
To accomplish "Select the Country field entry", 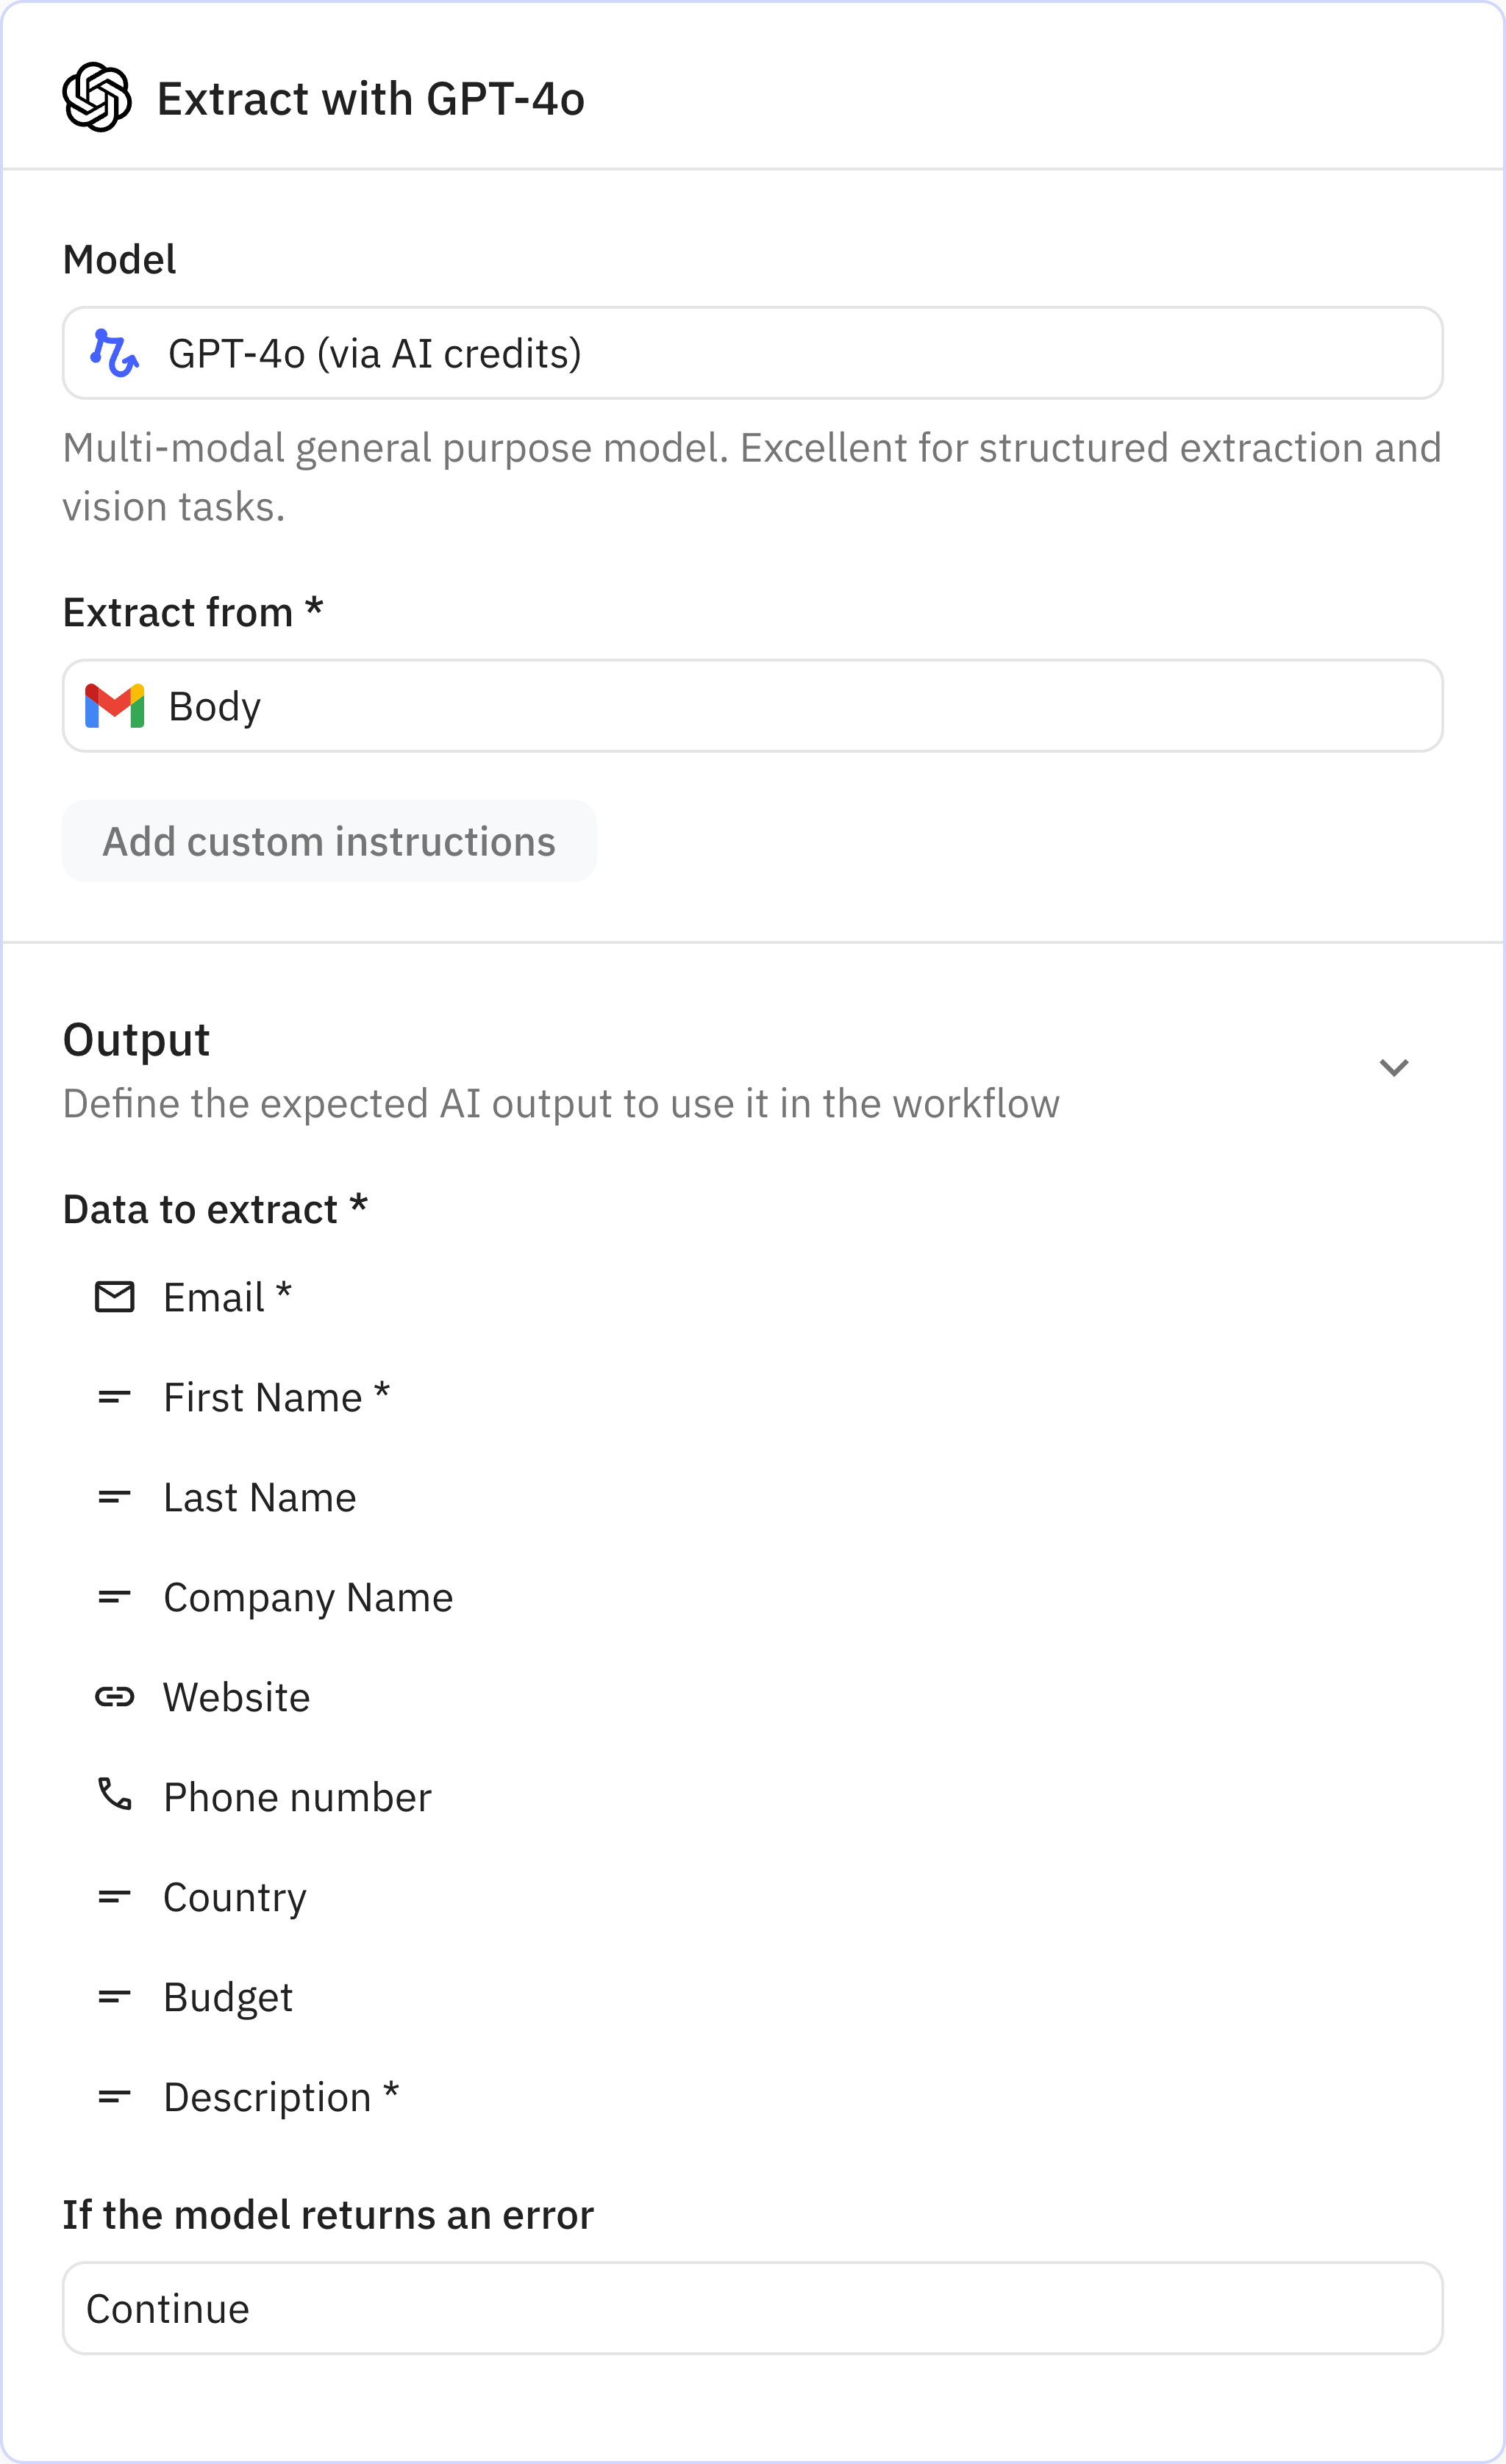I will [x=235, y=1897].
